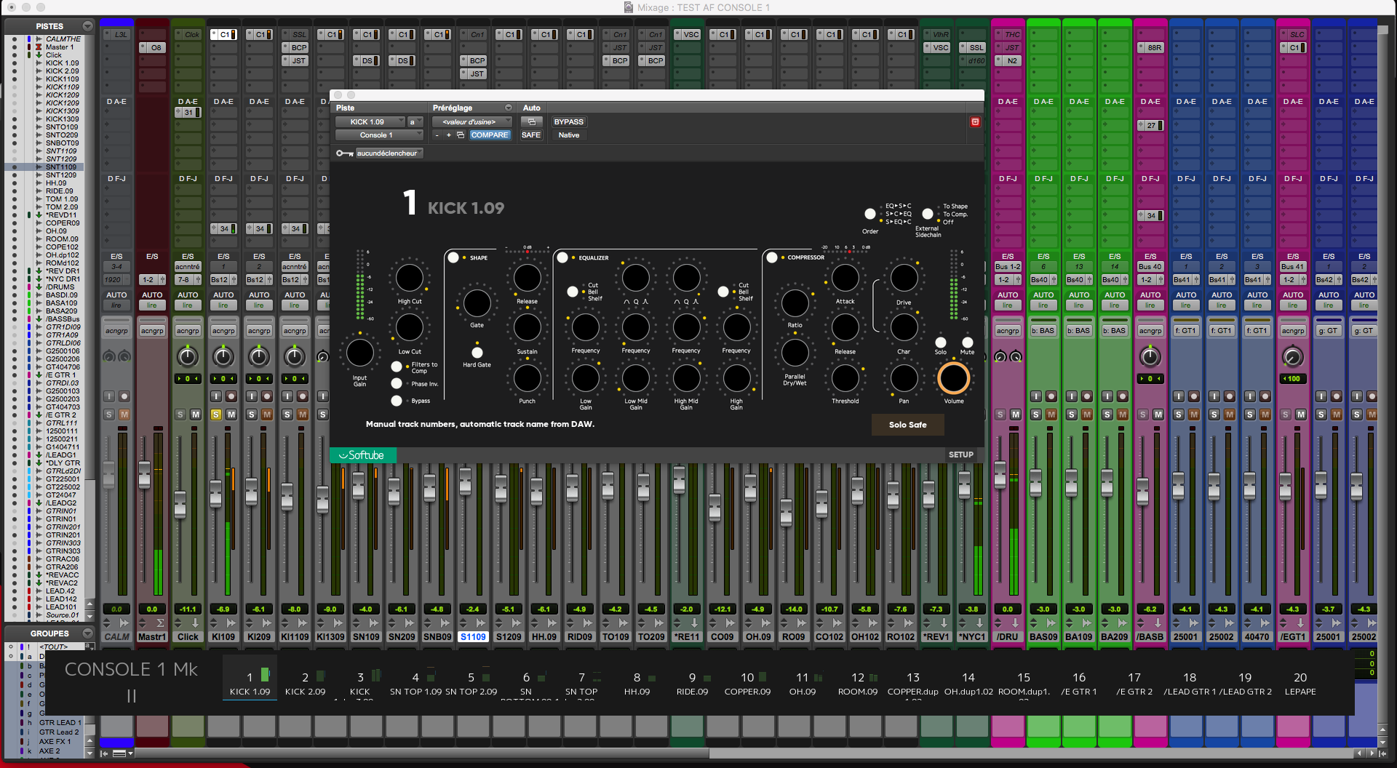
Task: Click the Mute indicator next to the Volume knob
Action: [x=967, y=342]
